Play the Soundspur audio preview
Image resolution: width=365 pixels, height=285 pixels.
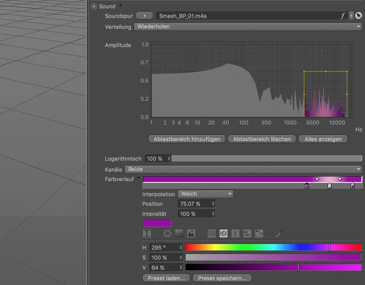point(144,16)
